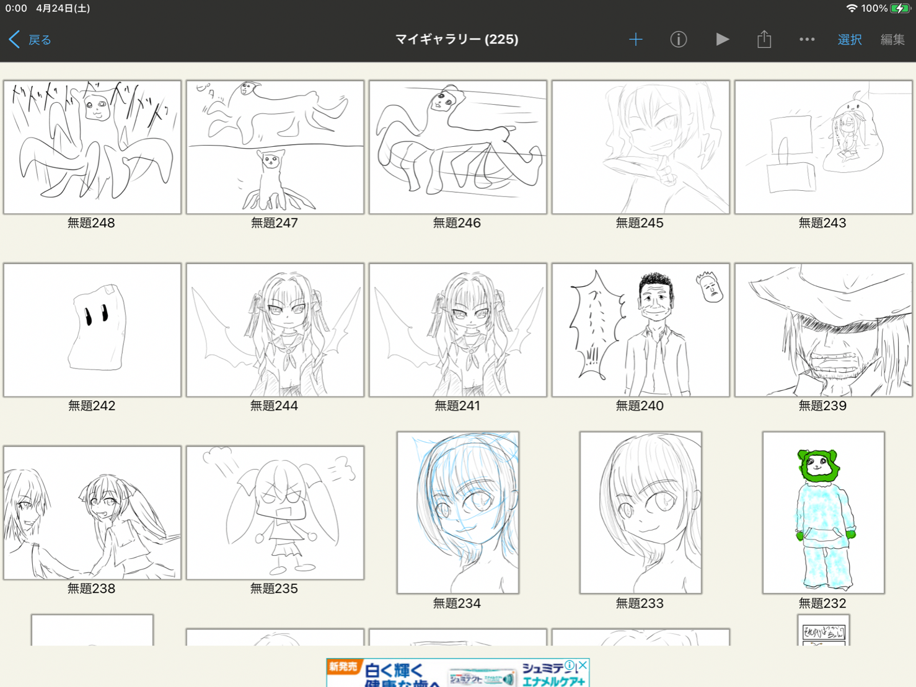Open hat man thumbnail 無題239
This screenshot has width=916, height=687.
(824, 330)
